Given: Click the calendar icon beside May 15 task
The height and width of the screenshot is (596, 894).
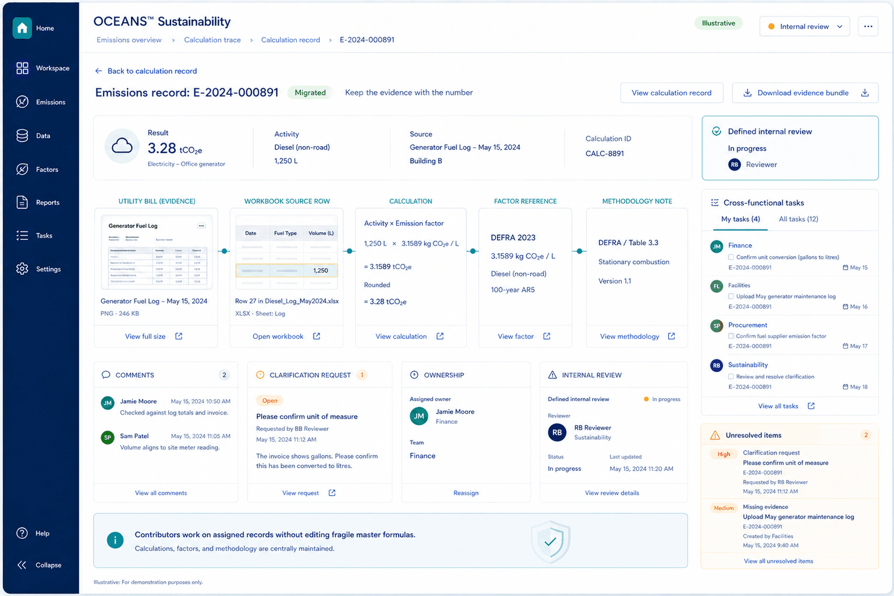Looking at the screenshot, I should coord(846,268).
